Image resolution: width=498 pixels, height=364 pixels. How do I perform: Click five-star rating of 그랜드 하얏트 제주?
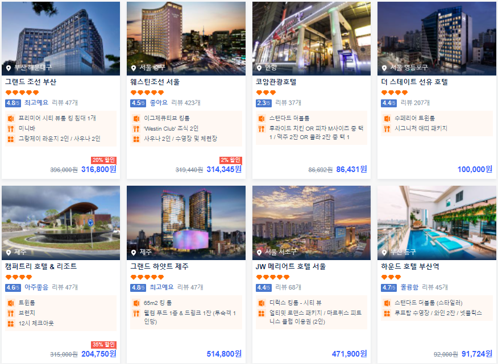coord(147,277)
